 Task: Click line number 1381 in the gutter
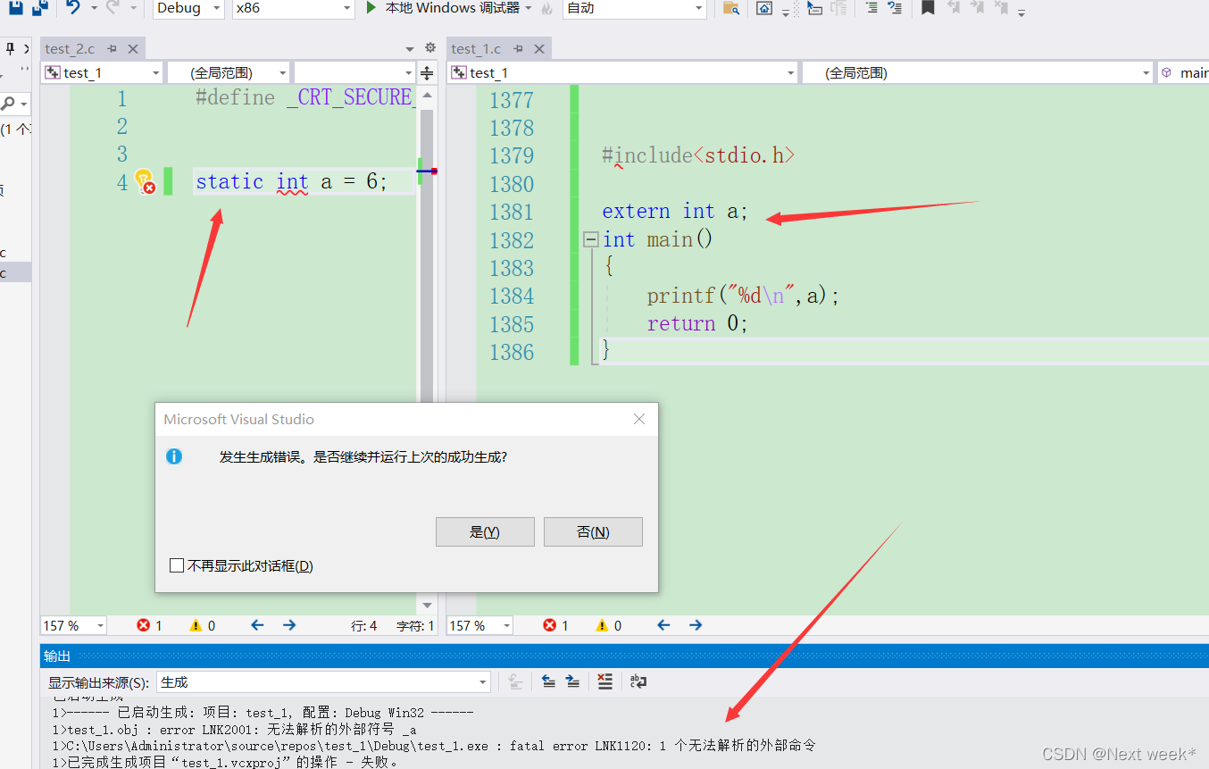coord(512,212)
